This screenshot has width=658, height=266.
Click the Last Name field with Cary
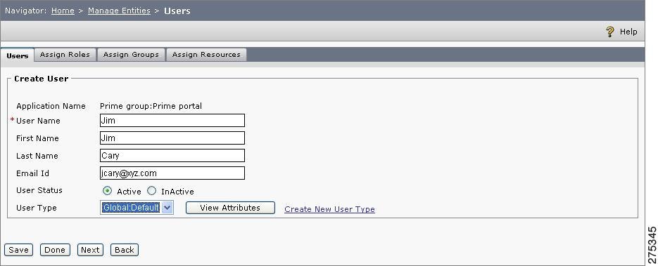[x=172, y=156]
